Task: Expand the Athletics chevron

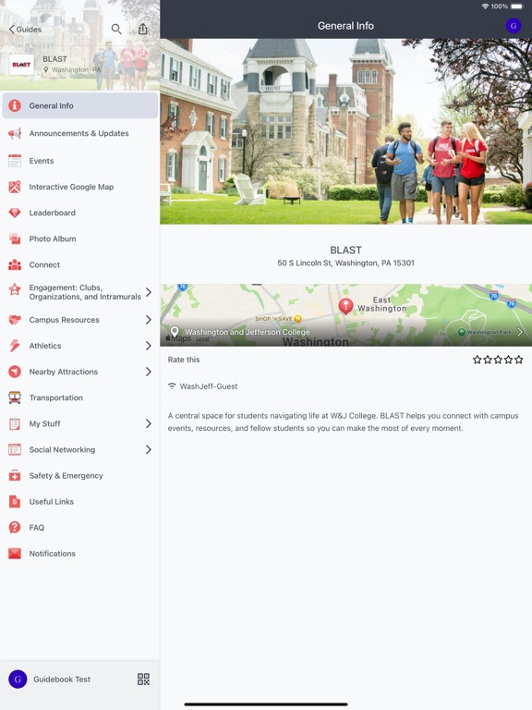Action: [149, 346]
